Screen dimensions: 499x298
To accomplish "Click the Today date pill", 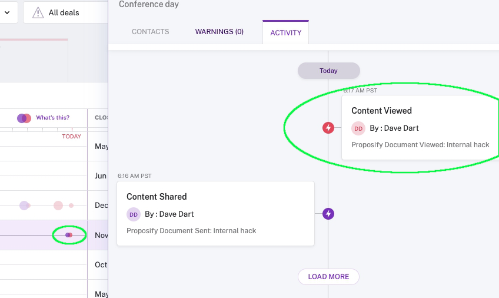I will coord(328,71).
